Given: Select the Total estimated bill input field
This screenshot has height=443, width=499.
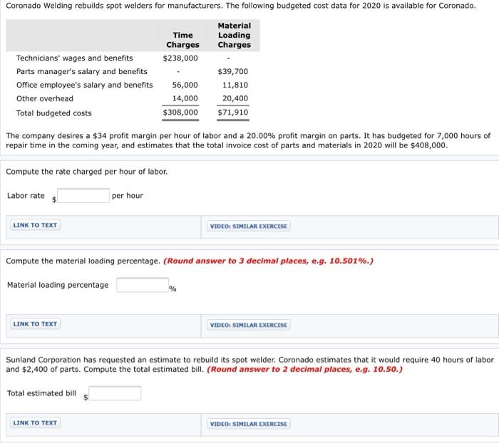Looking at the screenshot, I should [115, 393].
